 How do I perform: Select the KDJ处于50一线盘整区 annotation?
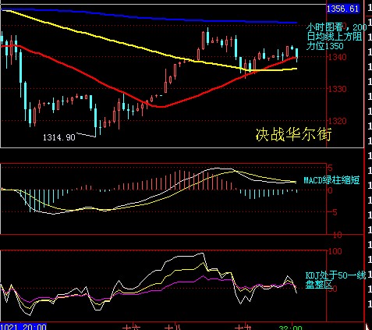(335, 280)
